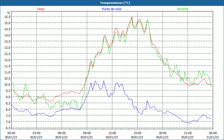The height and width of the screenshot is (140, 224).
Task: Click the 7,5 value on the temperature axis
Action: pos(8,115)
